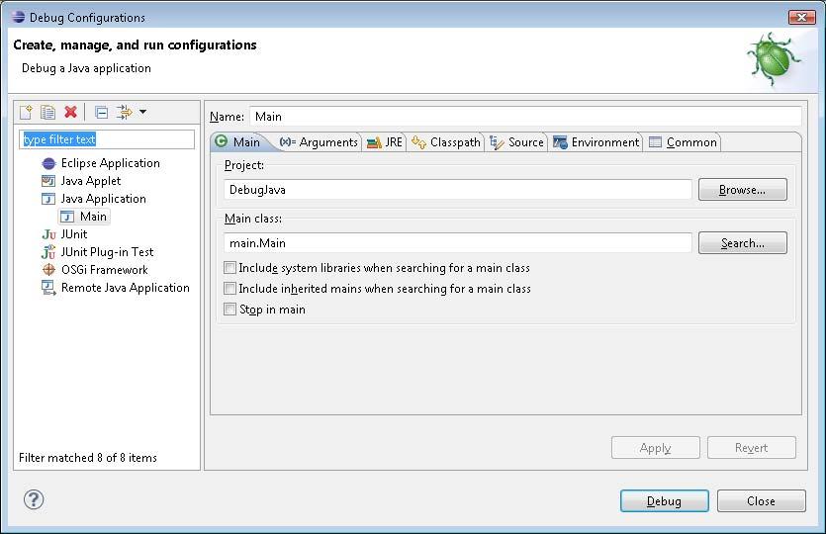Toggle the Stop in main checkbox

click(229, 310)
